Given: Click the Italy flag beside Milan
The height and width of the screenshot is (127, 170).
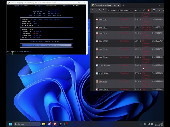Looking at the screenshot, I should pyautogui.click(x=97, y=81).
